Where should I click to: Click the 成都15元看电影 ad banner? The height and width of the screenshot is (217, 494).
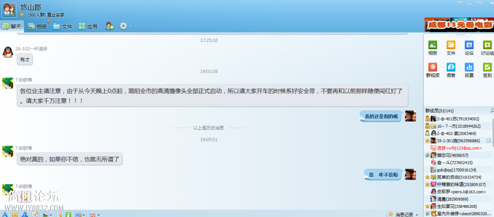coord(459,25)
